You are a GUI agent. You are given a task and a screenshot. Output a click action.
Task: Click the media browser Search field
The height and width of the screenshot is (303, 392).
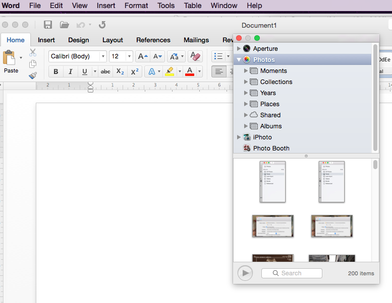click(x=292, y=273)
